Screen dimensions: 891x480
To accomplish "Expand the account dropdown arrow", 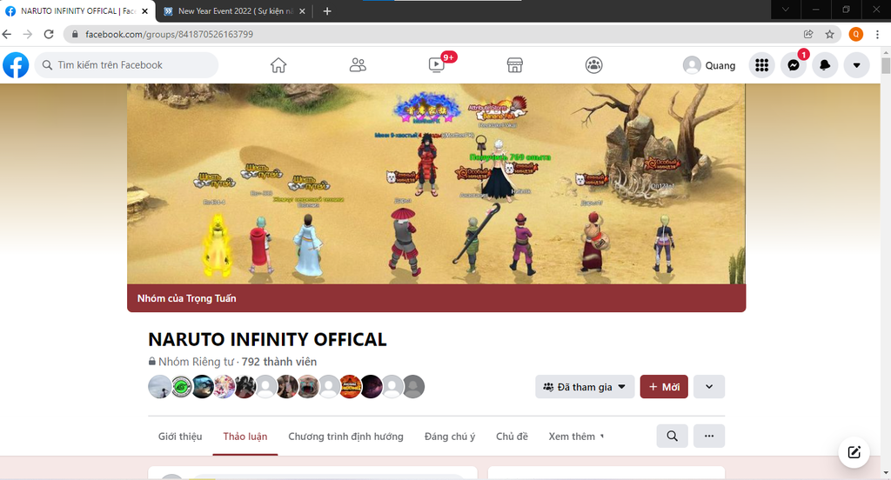I will (856, 65).
